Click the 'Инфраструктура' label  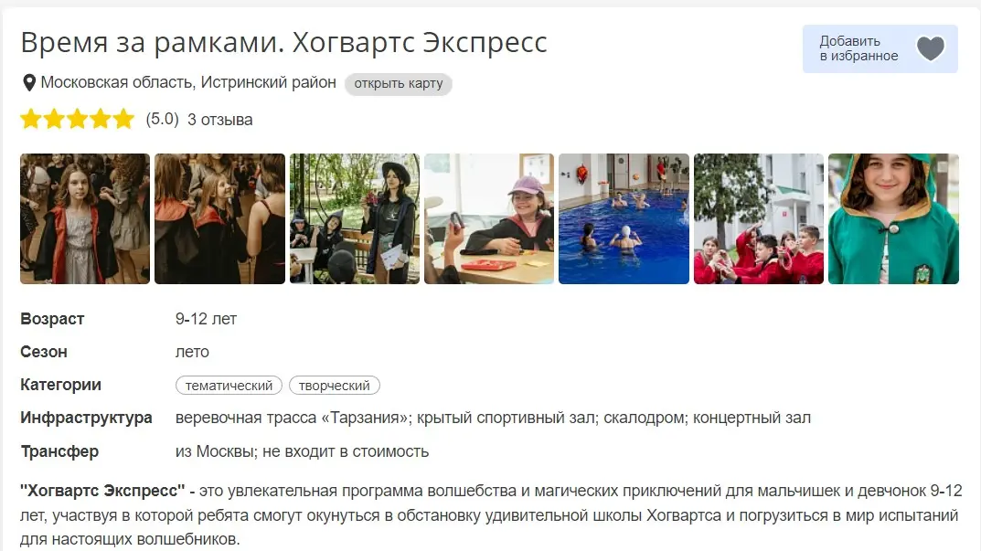pos(86,418)
